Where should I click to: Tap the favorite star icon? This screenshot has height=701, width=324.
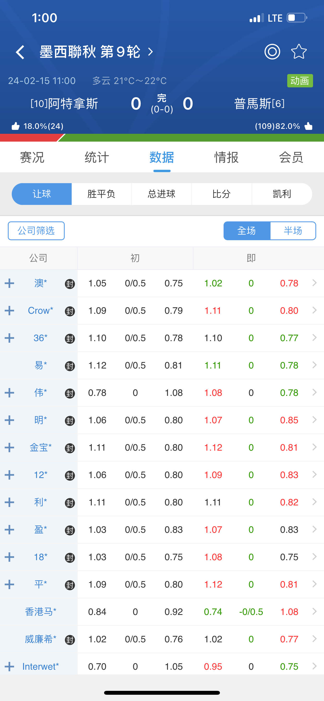click(x=299, y=52)
